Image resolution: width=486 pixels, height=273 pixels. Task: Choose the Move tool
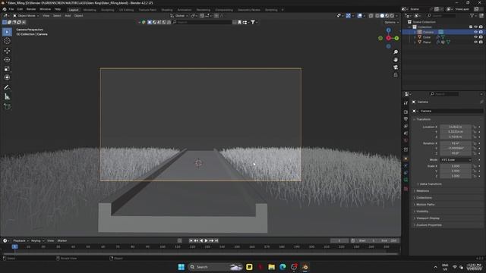click(x=7, y=51)
